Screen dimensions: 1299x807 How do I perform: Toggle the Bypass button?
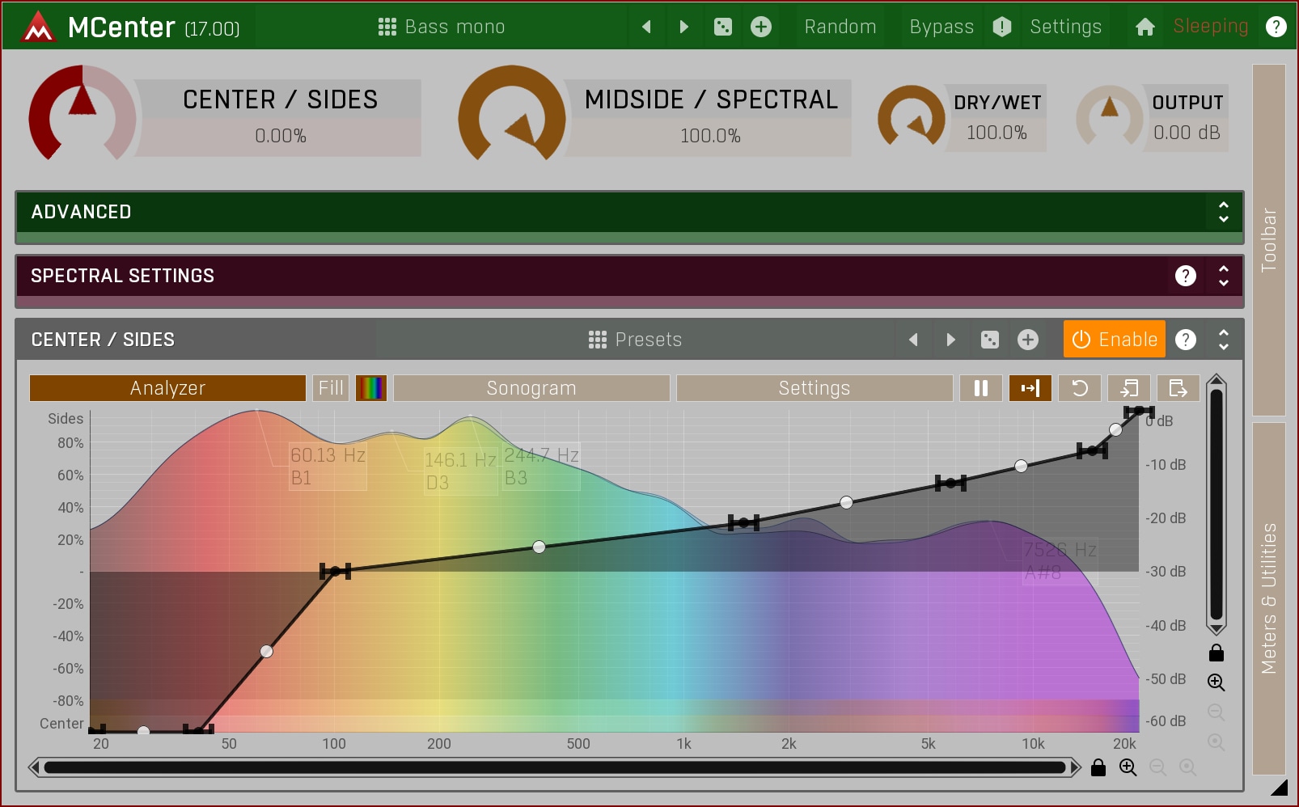click(x=941, y=27)
